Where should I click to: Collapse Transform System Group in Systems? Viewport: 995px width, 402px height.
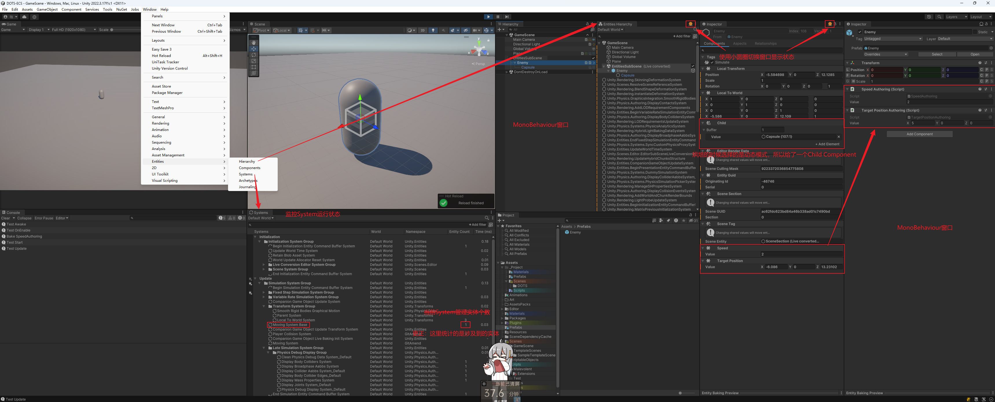click(264, 306)
